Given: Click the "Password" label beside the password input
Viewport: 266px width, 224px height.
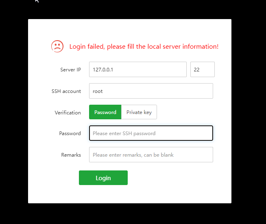Looking at the screenshot, I should click(x=70, y=134).
